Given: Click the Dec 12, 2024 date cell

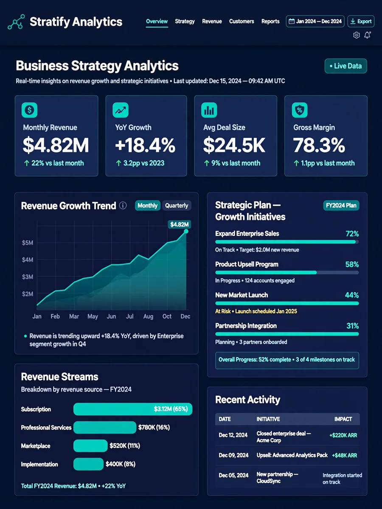Looking at the screenshot, I should (x=233, y=435).
